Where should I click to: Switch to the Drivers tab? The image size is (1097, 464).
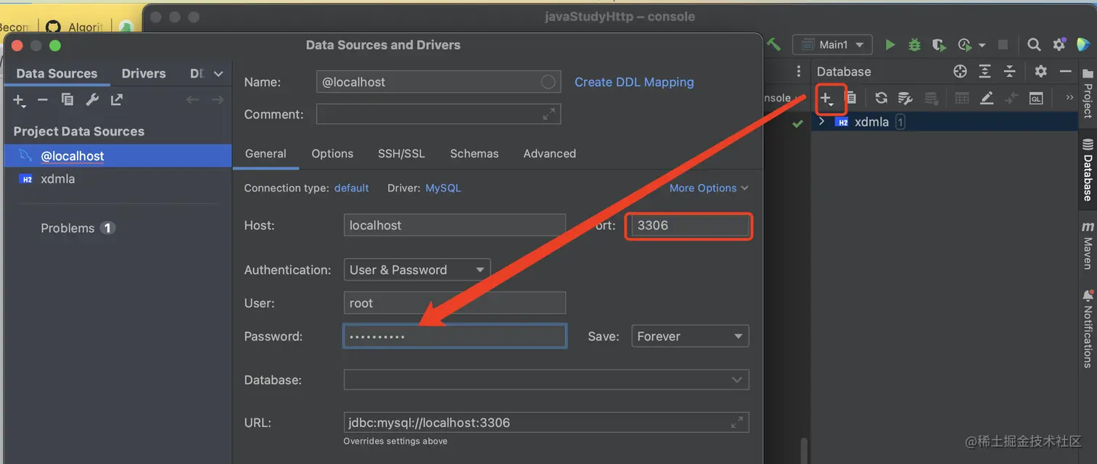144,73
